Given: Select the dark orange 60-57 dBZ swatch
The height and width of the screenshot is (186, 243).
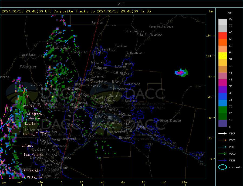Looking at the screenshot, I should point(222,42).
